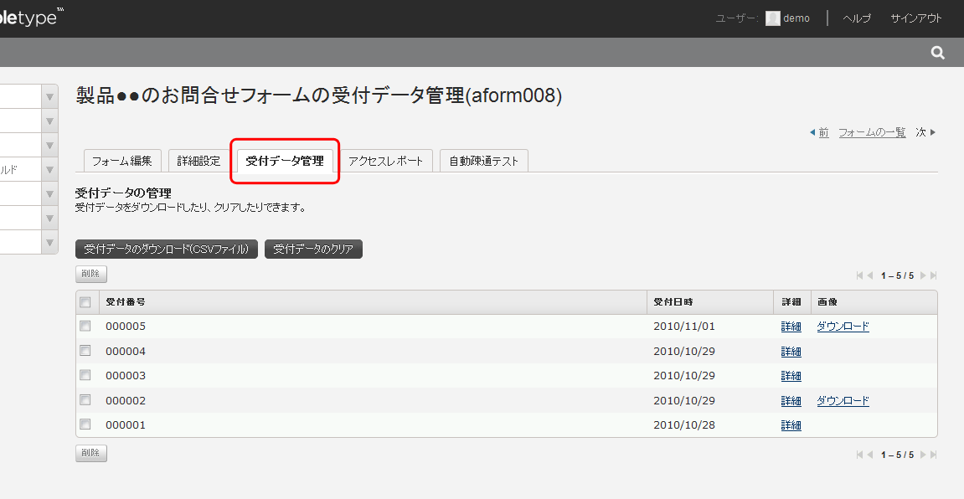
Task: Check the checkbox for record 000005
Action: (x=85, y=326)
